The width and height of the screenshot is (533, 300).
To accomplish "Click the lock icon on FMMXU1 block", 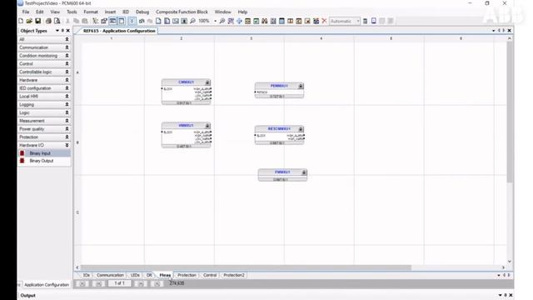I will (304, 172).
